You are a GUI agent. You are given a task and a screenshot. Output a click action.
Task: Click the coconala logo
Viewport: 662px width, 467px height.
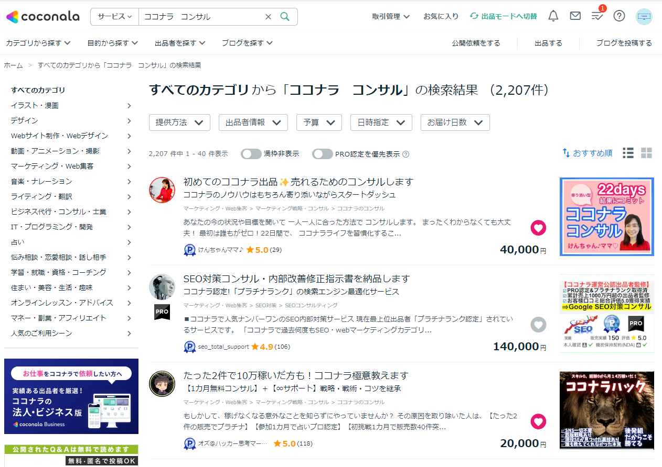click(43, 17)
